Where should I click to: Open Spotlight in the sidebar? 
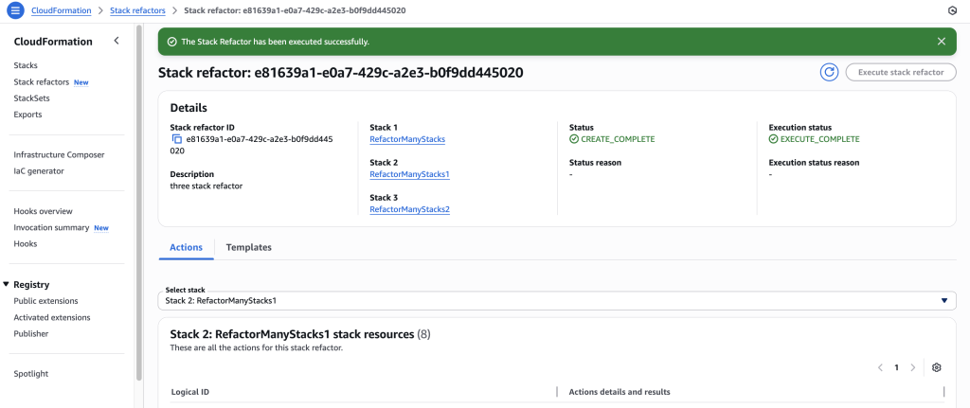coord(31,373)
